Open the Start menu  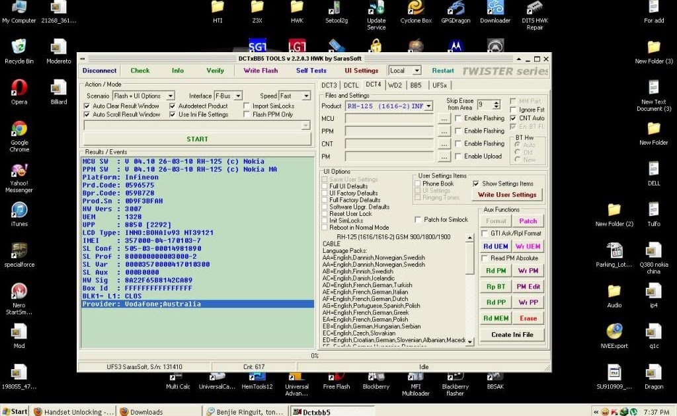tap(15, 411)
